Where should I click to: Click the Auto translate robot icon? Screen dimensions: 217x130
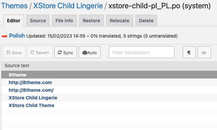point(85,53)
